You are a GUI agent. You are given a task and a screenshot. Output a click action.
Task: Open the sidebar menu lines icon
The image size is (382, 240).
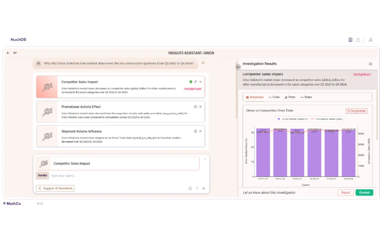[x=15, y=53]
